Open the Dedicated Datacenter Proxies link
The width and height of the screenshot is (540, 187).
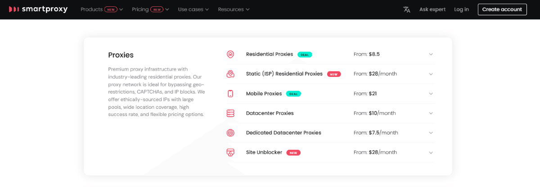pos(283,133)
